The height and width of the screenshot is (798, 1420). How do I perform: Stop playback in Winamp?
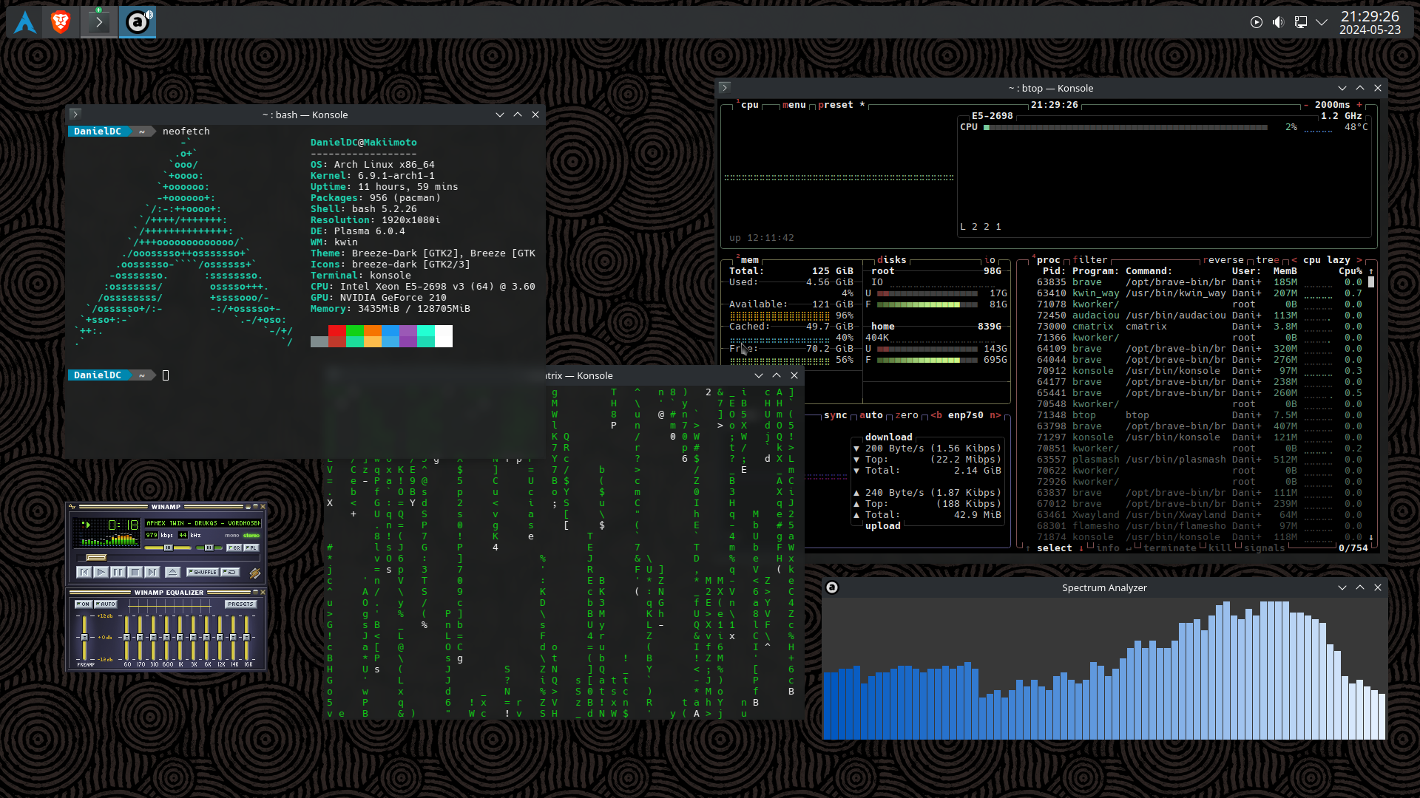pyautogui.click(x=135, y=572)
